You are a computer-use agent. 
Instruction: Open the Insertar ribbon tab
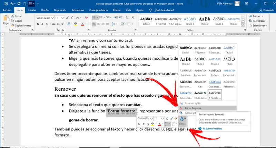pos(32,10)
